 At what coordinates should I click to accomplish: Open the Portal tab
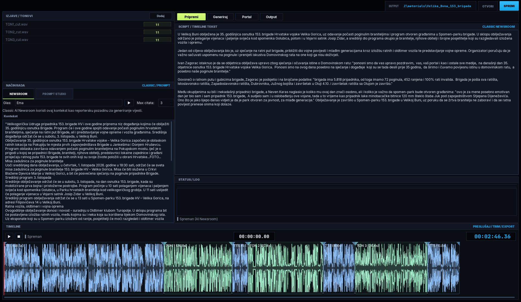pos(247,17)
